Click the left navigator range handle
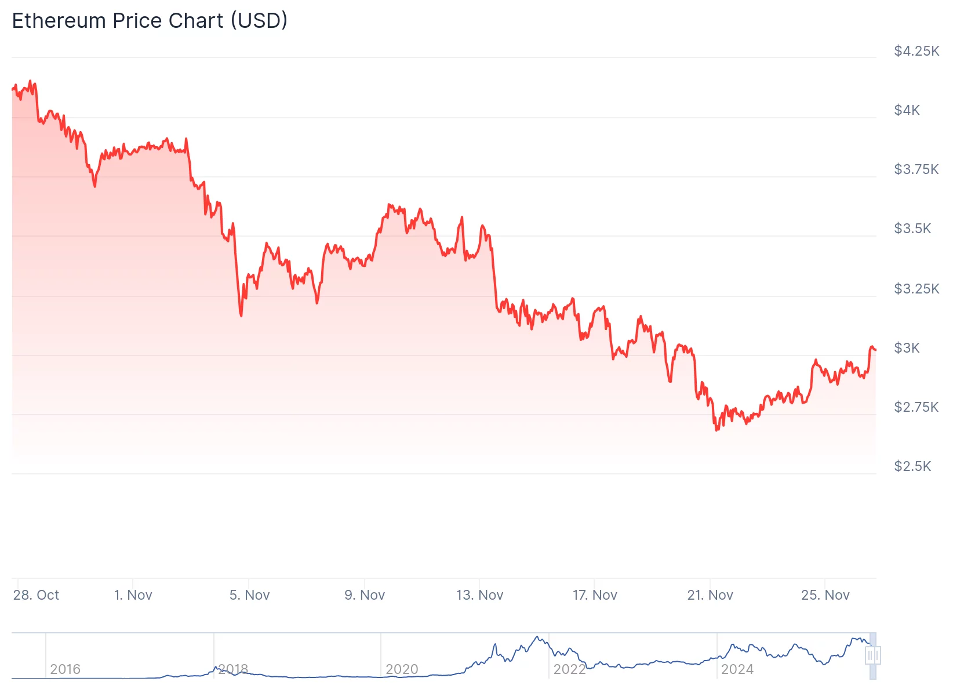The image size is (953, 696). click(x=870, y=656)
